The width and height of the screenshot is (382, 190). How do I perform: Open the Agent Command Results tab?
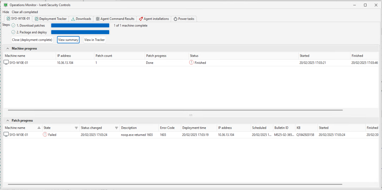[115, 19]
